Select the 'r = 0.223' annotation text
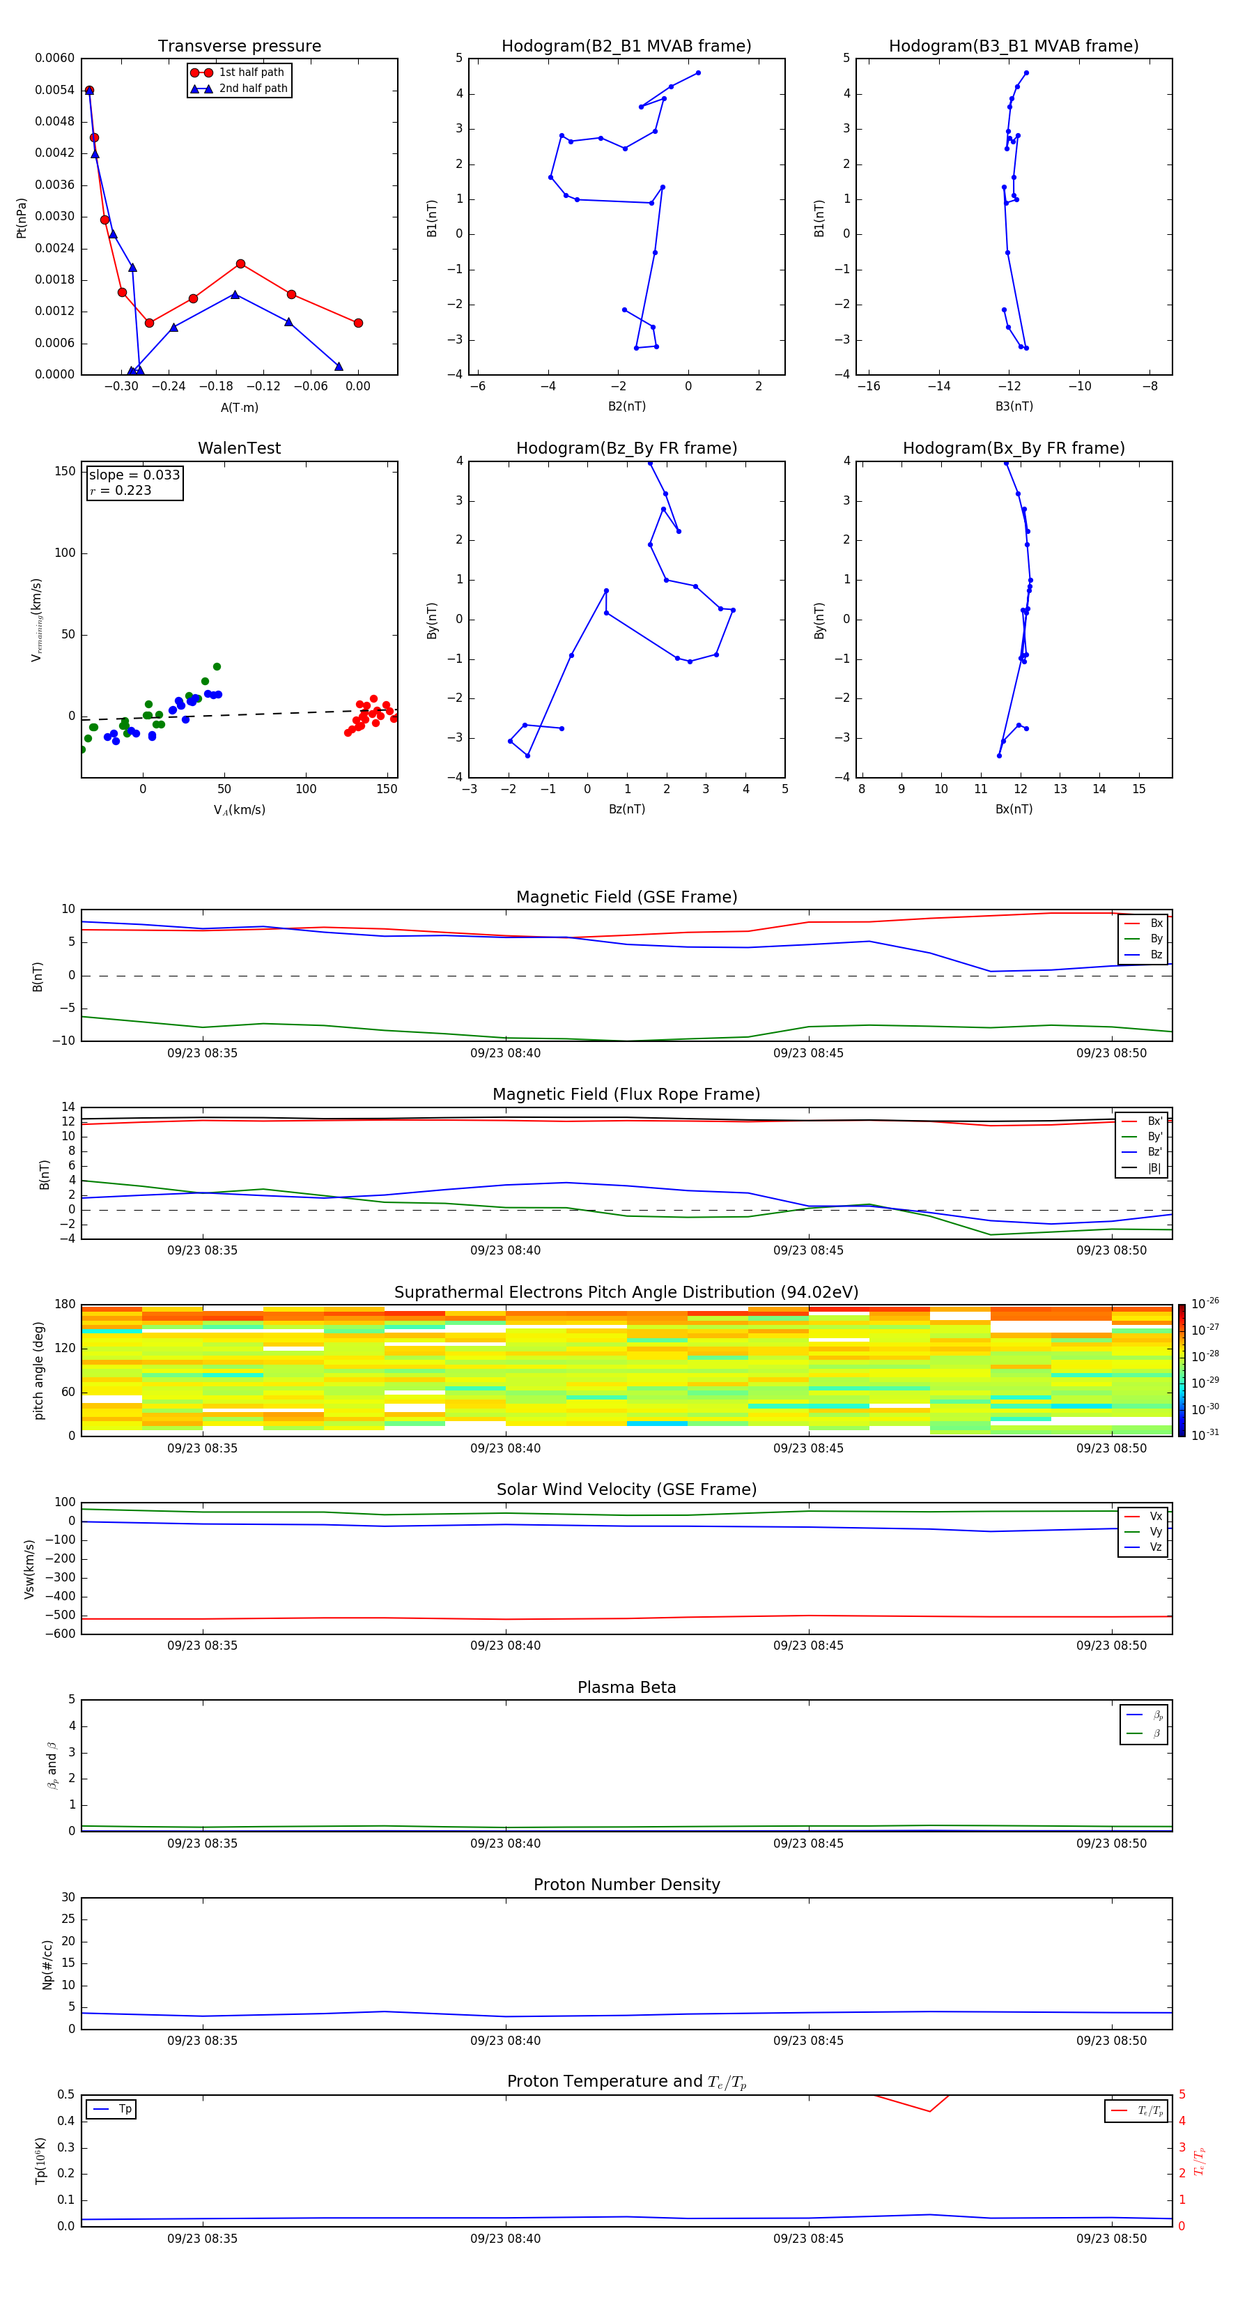1254x2300 pixels. [x=121, y=490]
